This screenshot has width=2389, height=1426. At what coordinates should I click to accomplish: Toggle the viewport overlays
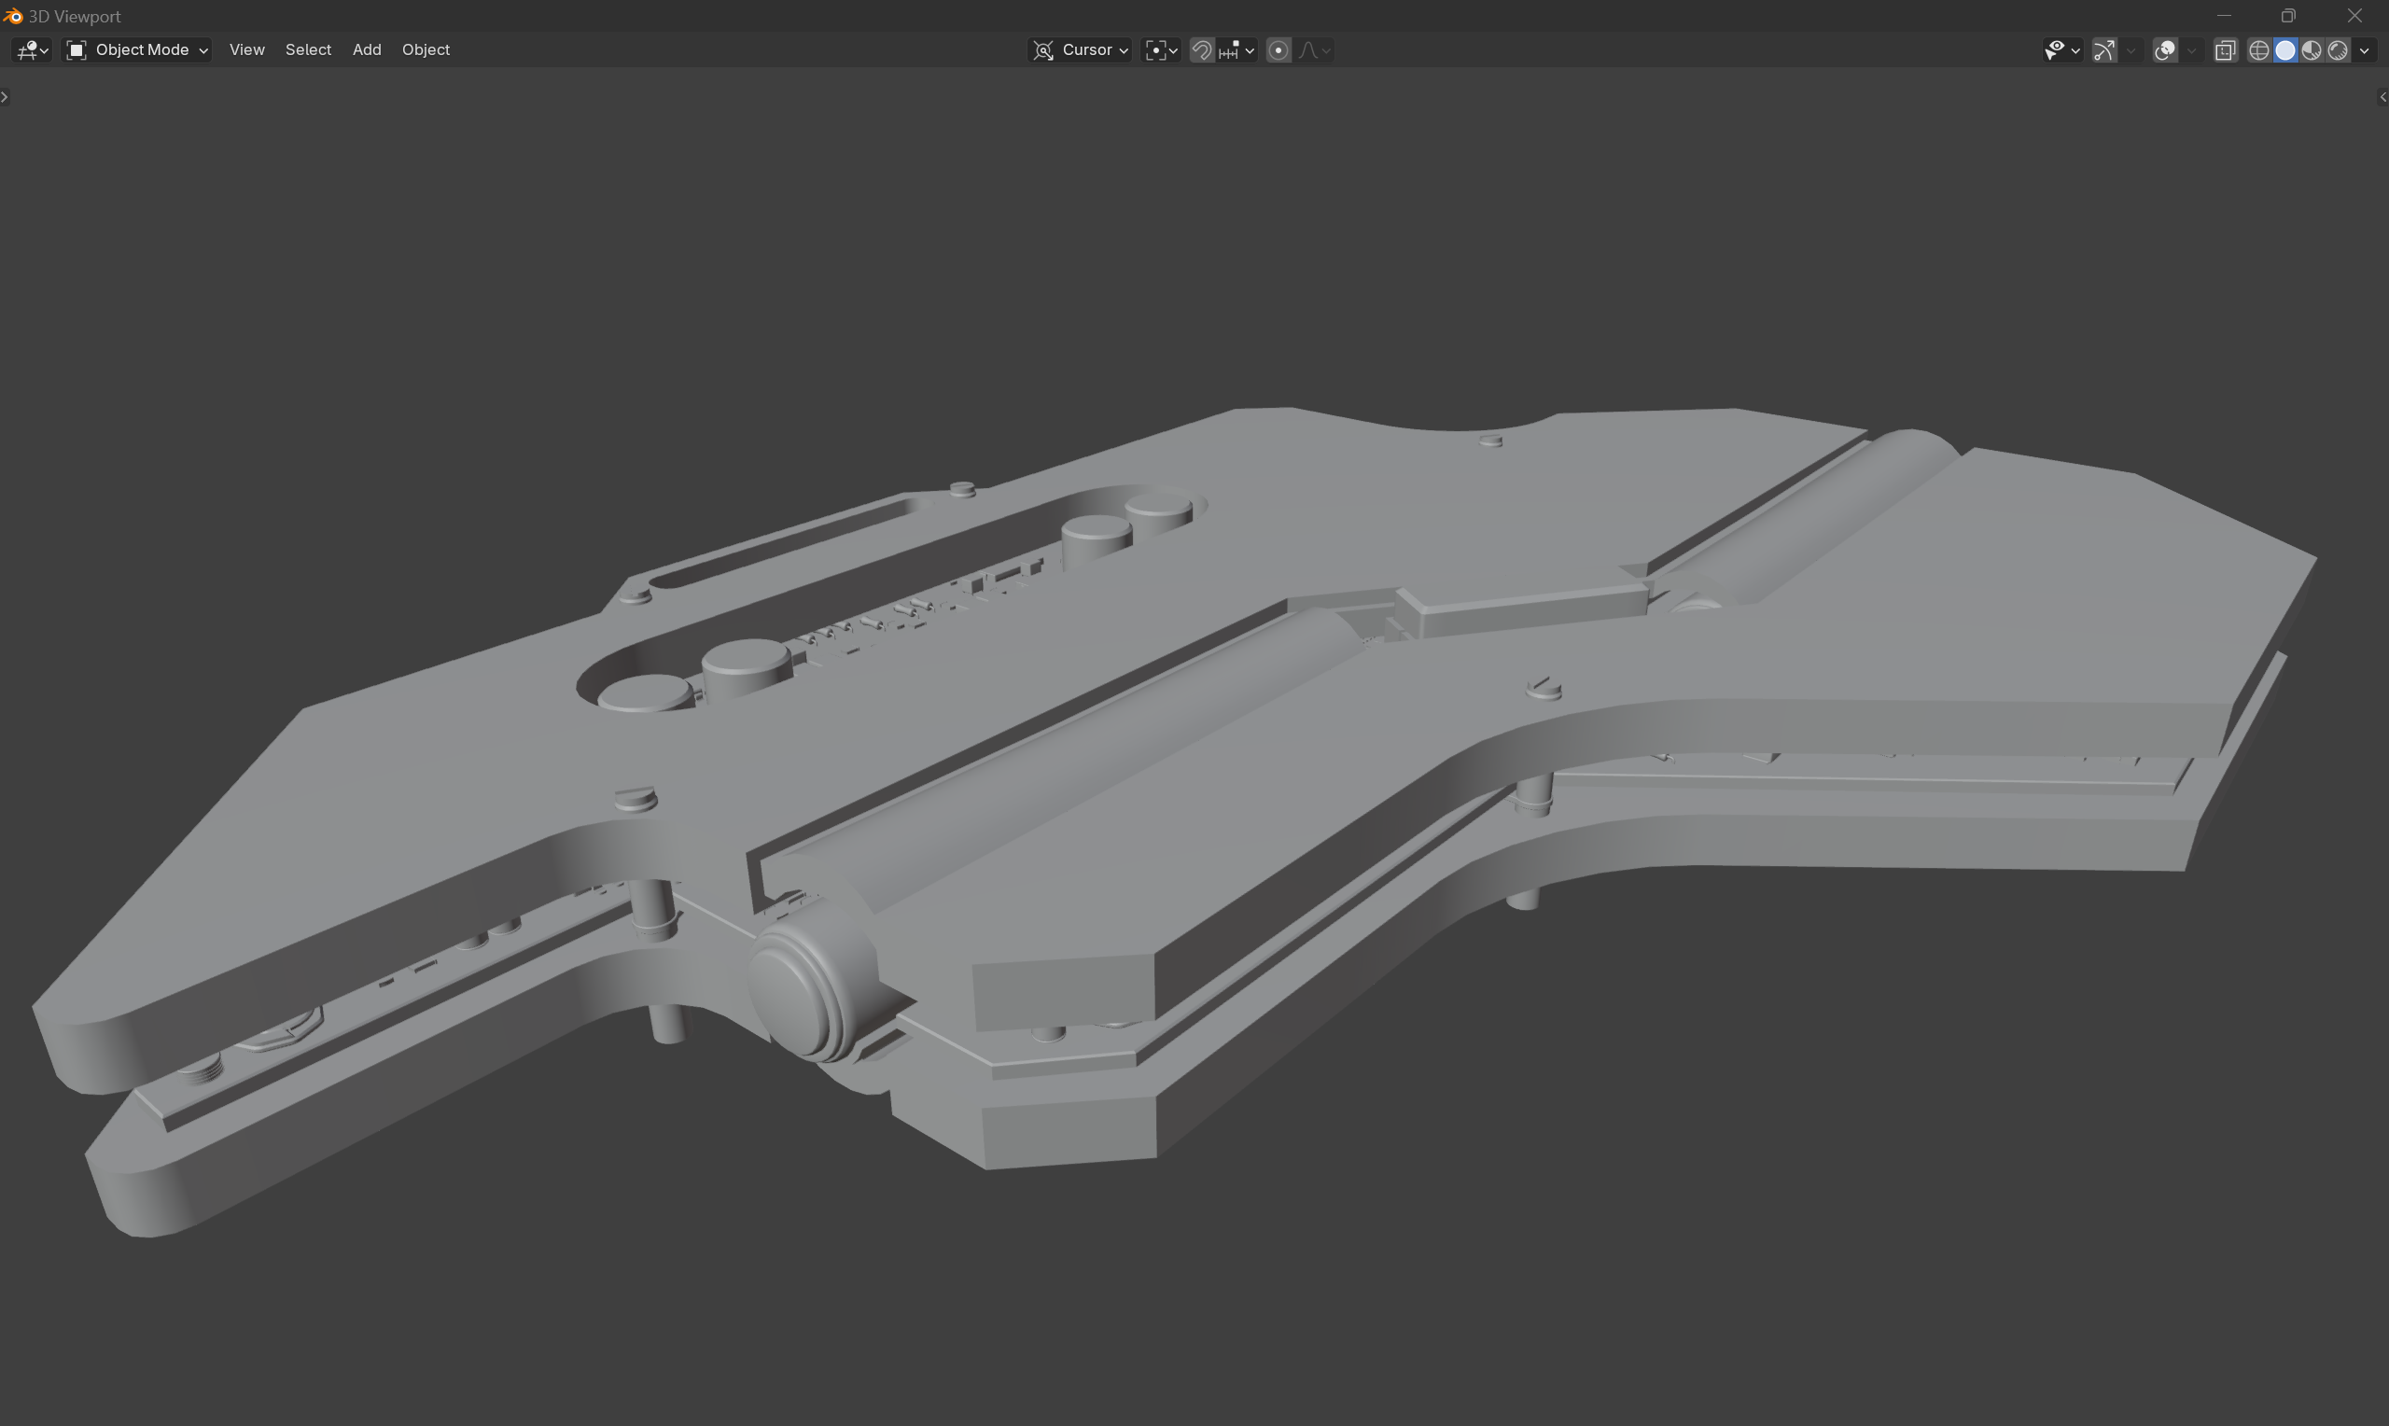click(x=2164, y=50)
